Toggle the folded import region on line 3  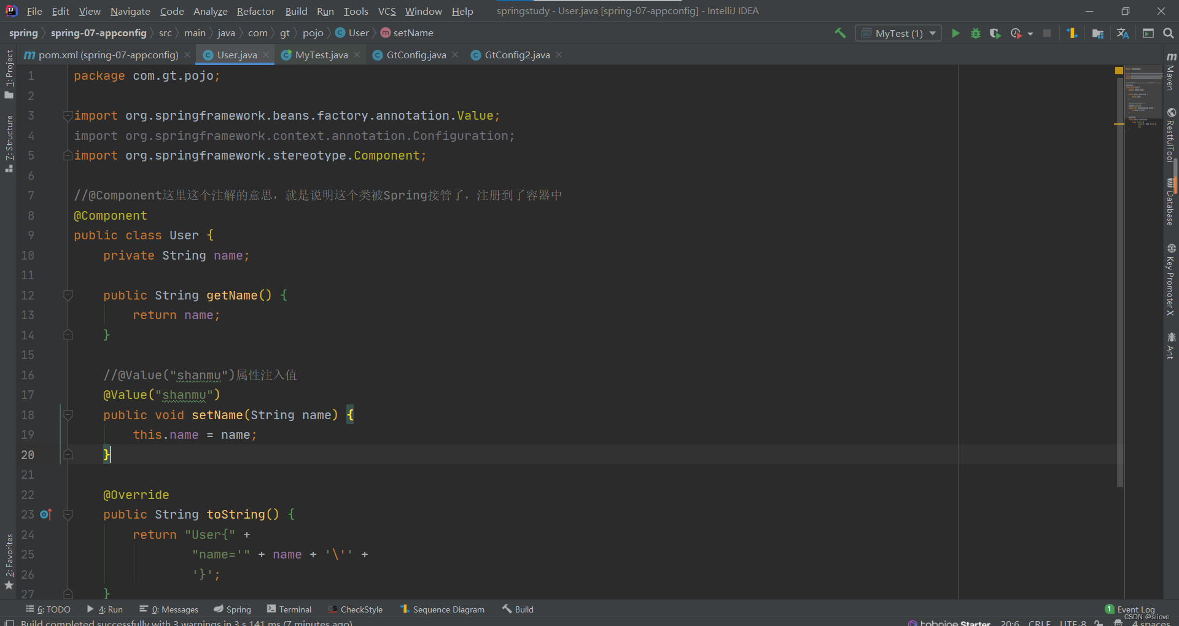coord(68,115)
